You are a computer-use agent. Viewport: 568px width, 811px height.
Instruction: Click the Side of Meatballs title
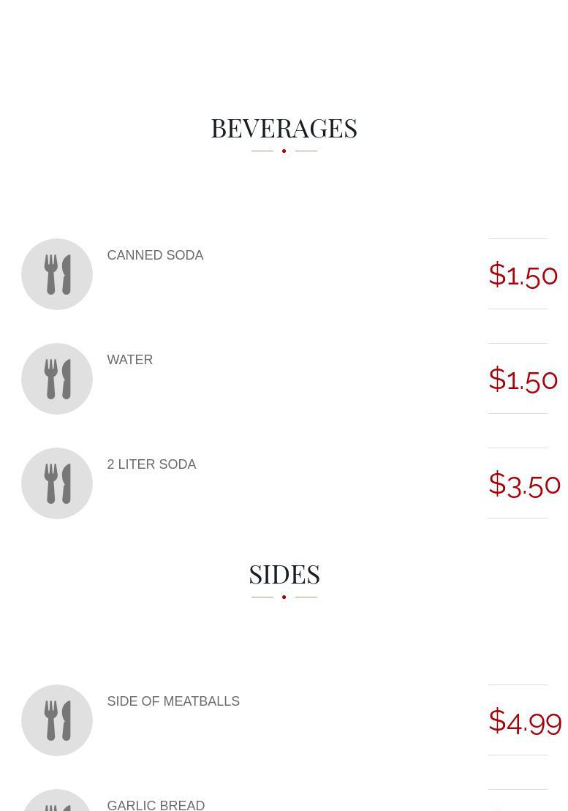(173, 701)
